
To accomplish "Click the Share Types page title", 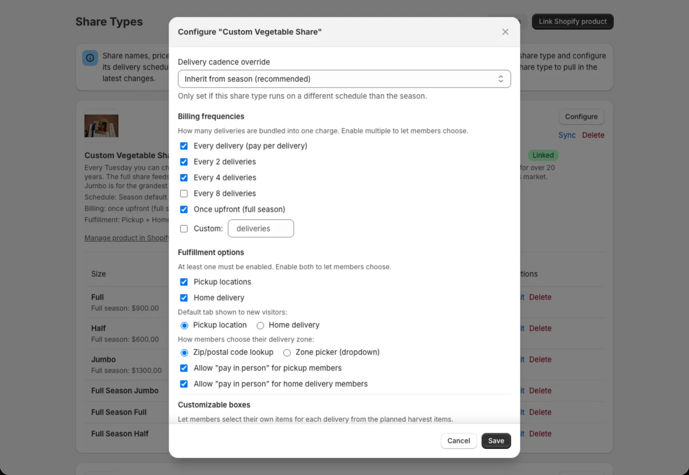I will click(x=109, y=22).
